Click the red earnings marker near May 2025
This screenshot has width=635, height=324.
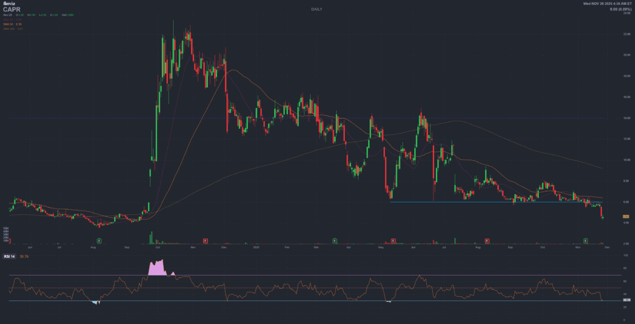[x=393, y=239]
